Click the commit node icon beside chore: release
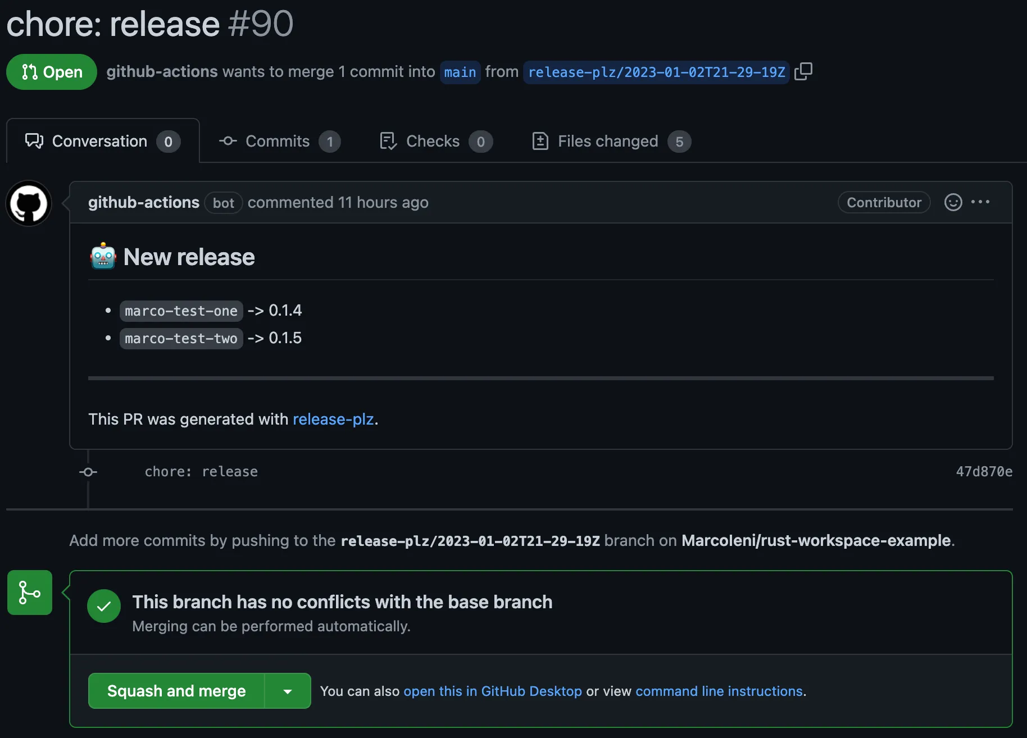Viewport: 1027px width, 738px height. pos(88,472)
